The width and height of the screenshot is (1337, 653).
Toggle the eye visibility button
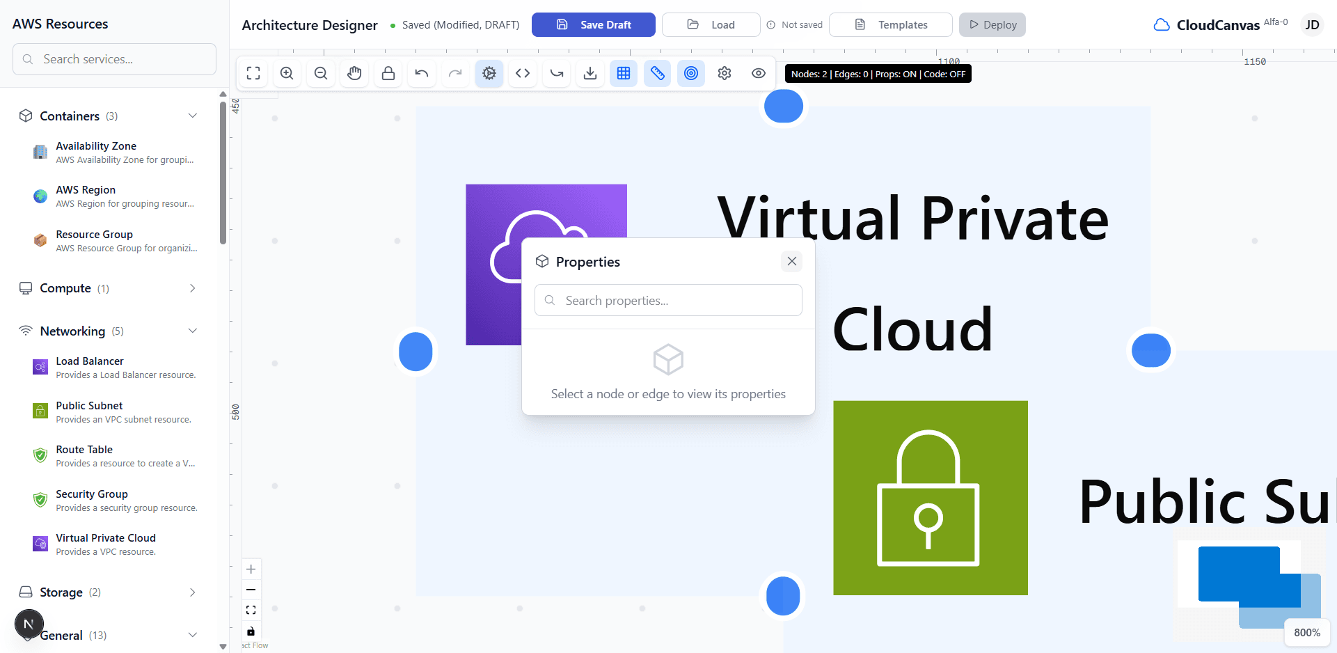tap(759, 73)
